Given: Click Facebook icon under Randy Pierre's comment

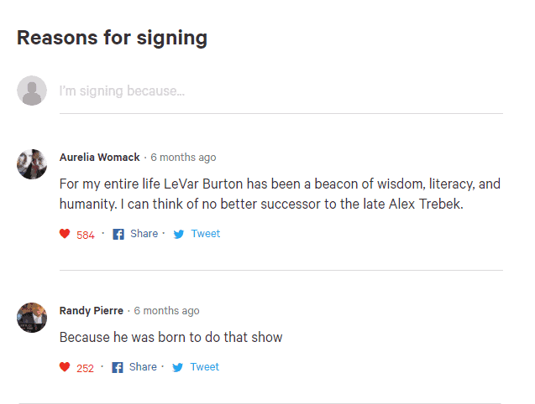Looking at the screenshot, I should pyautogui.click(x=118, y=367).
